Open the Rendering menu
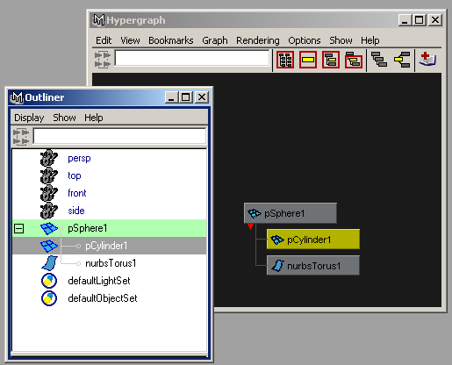Viewport: 452px width, 365px height. click(258, 40)
